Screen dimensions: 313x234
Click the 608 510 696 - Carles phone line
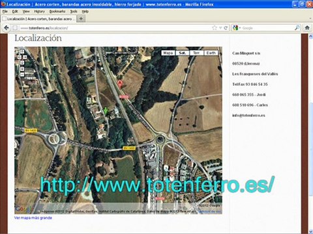[250, 105]
